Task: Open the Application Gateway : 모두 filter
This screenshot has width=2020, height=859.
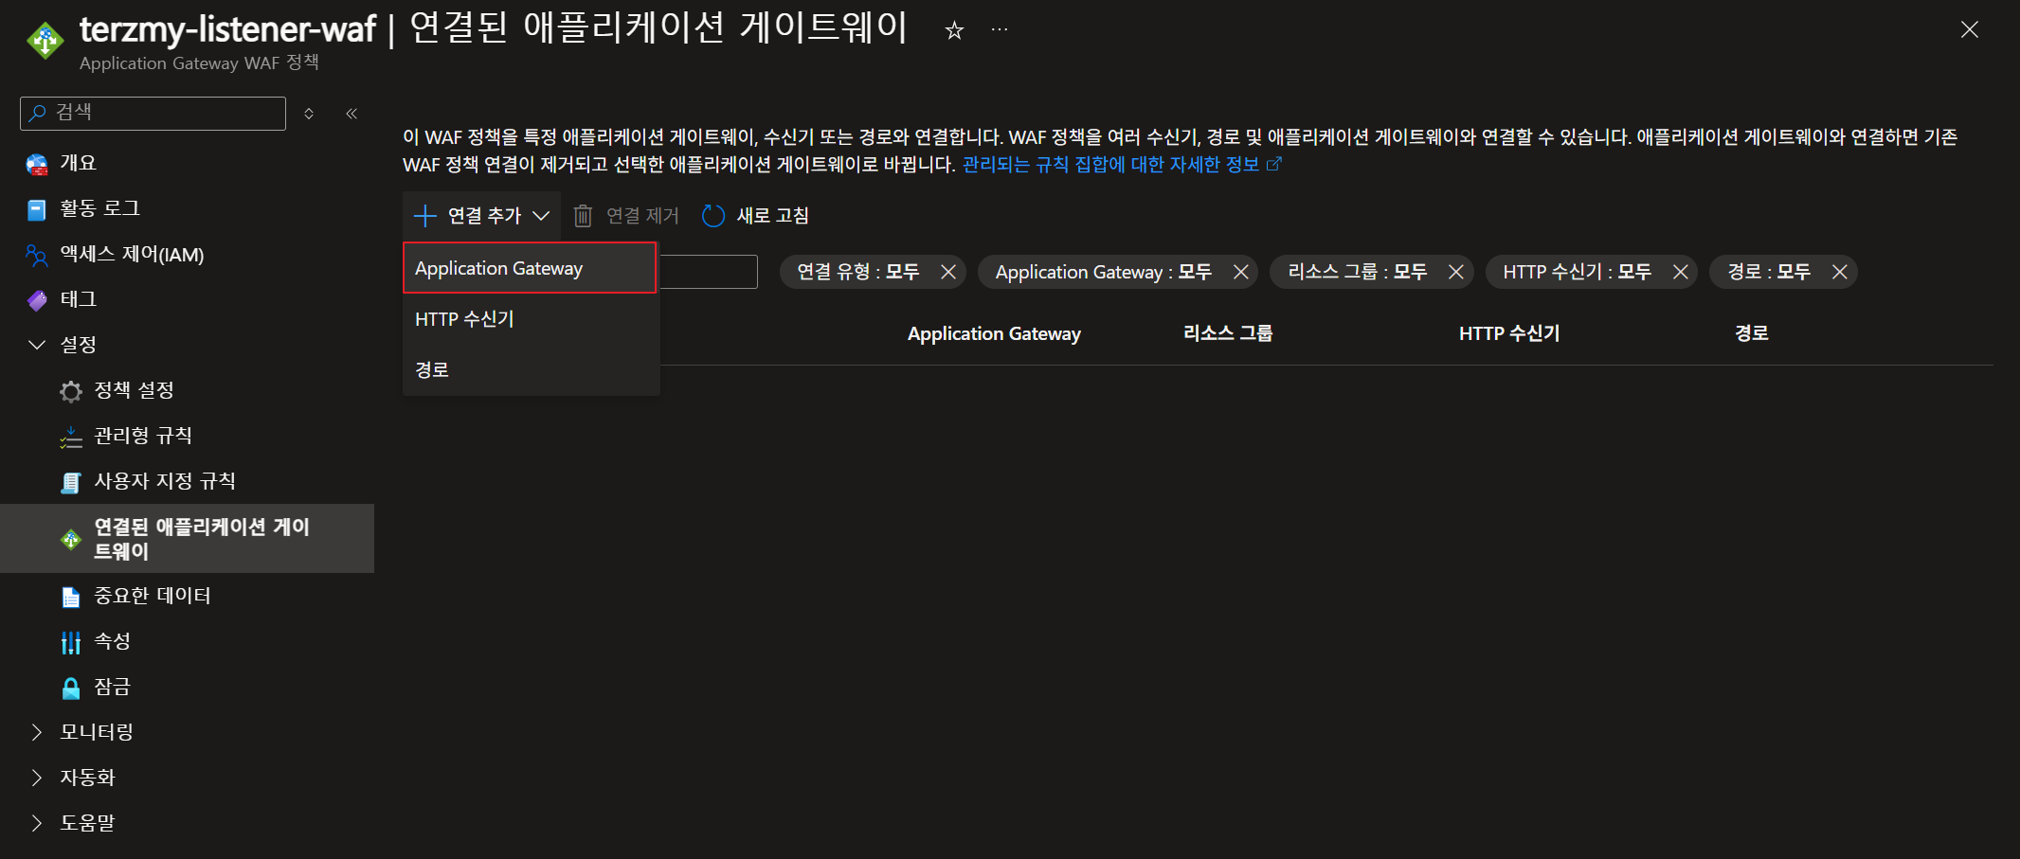Action: pyautogui.click(x=1104, y=272)
